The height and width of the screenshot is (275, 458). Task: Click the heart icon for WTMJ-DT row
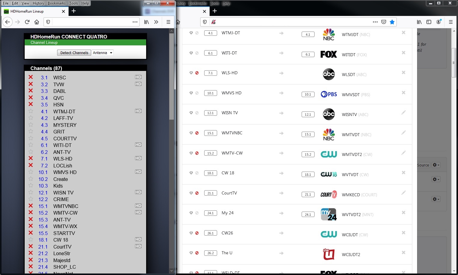[191, 33]
